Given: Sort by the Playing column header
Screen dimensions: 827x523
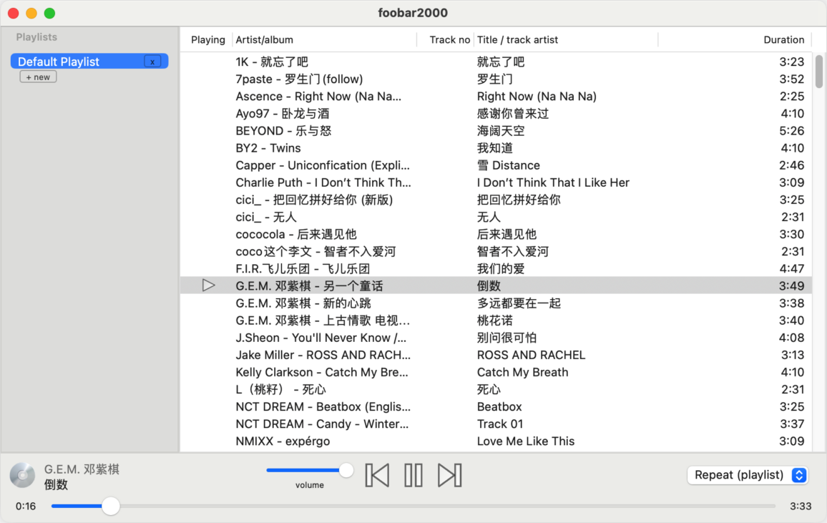Looking at the screenshot, I should (x=207, y=39).
